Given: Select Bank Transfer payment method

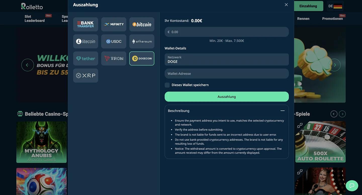Looking at the screenshot, I should [85, 24].
